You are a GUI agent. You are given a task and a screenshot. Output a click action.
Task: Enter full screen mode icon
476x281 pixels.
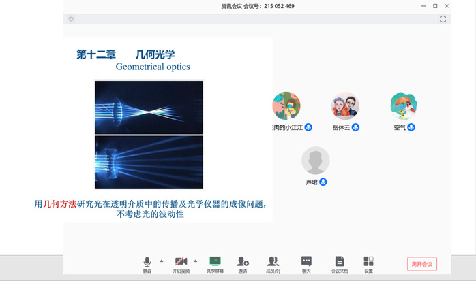(x=443, y=19)
